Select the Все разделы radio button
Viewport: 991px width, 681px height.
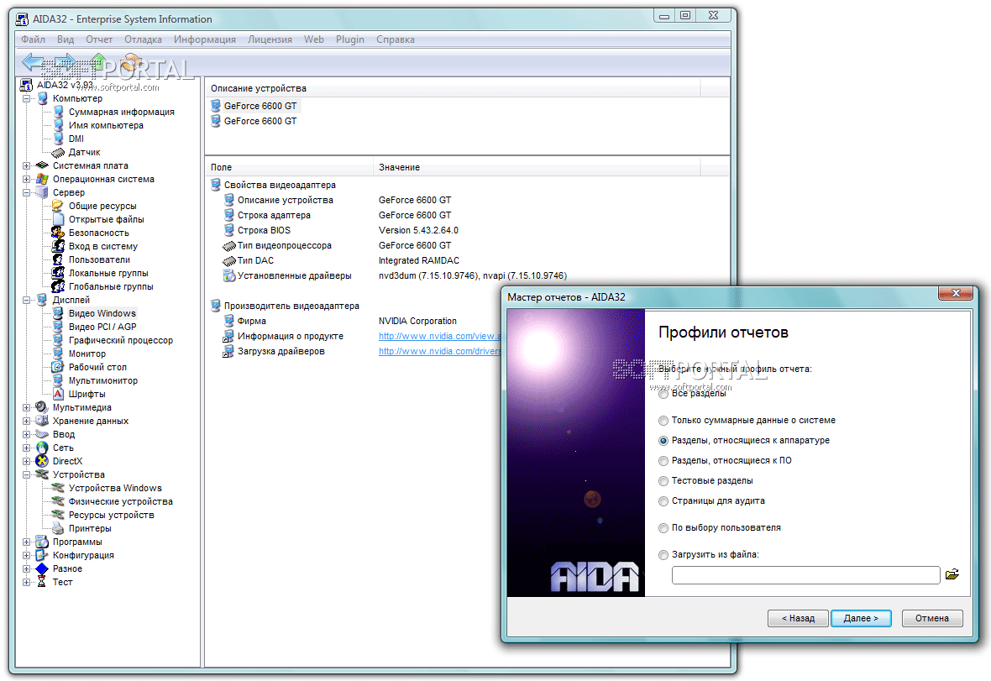tap(663, 394)
